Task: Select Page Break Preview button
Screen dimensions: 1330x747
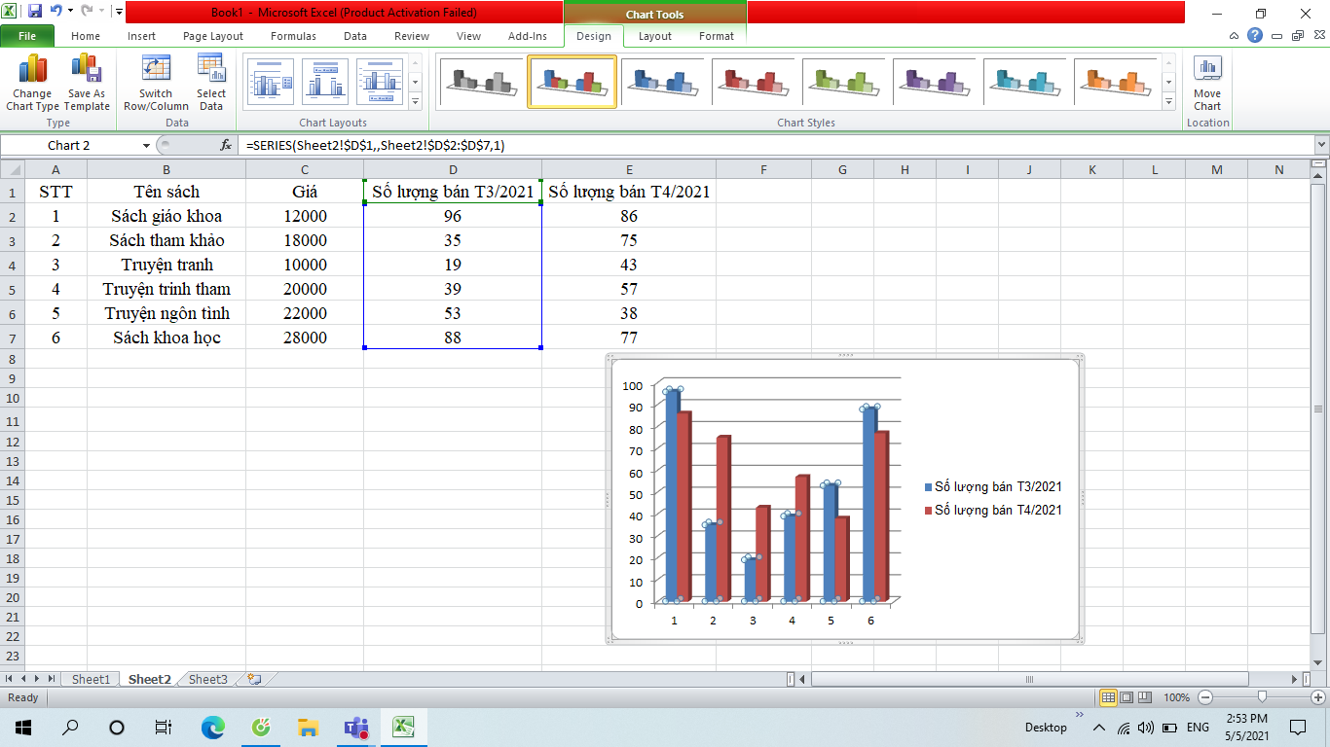Action: (1145, 697)
